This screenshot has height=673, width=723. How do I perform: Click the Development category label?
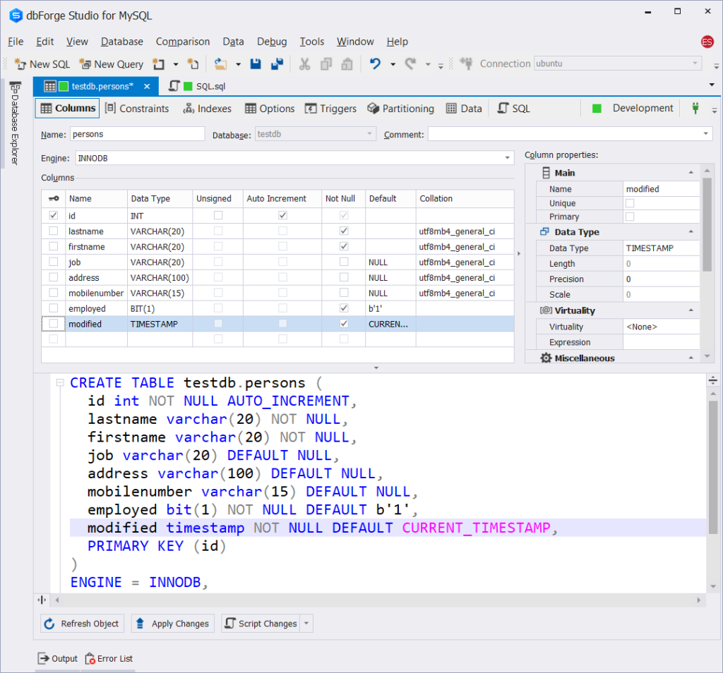[x=643, y=108]
